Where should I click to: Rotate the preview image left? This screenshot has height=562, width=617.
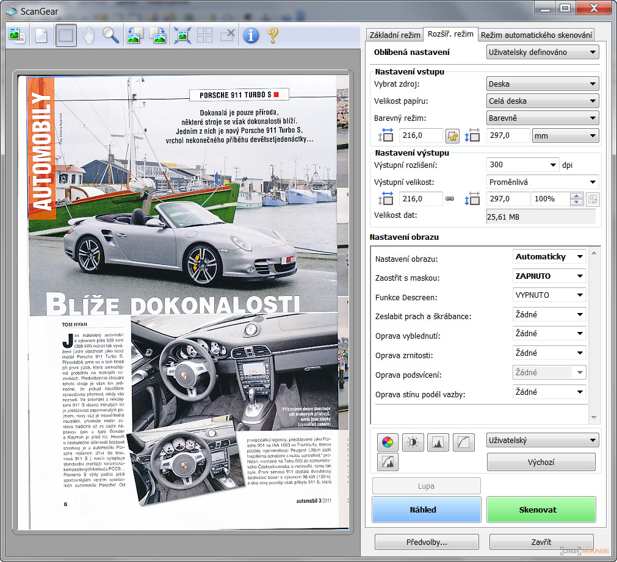click(x=135, y=35)
